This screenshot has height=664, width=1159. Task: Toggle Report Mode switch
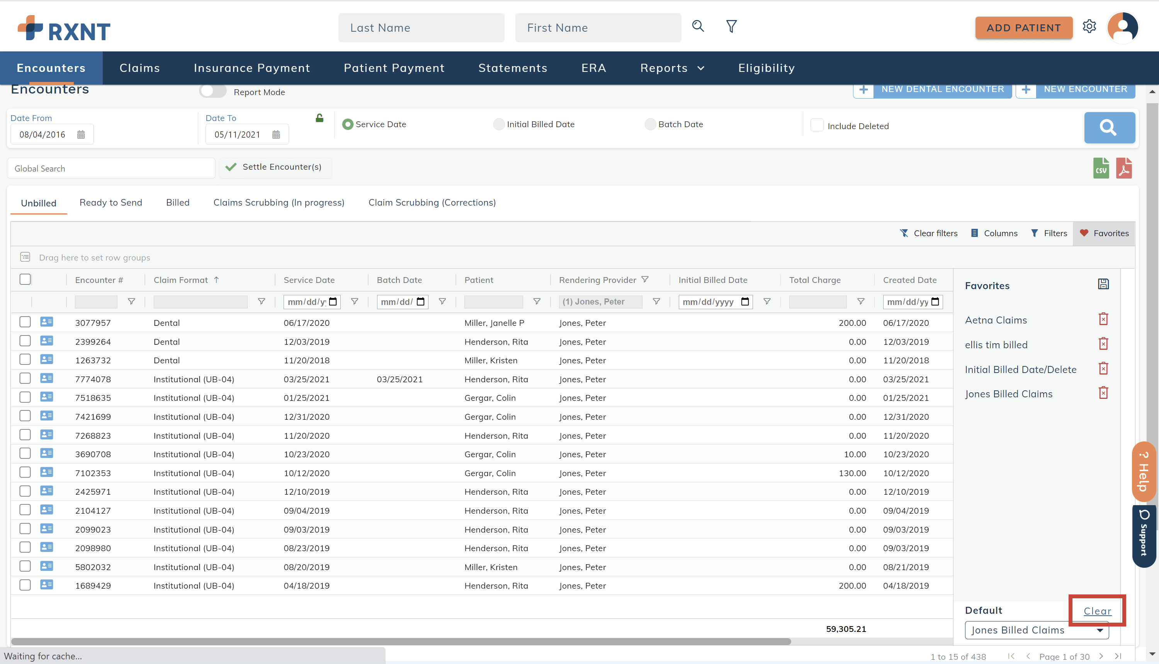click(213, 91)
